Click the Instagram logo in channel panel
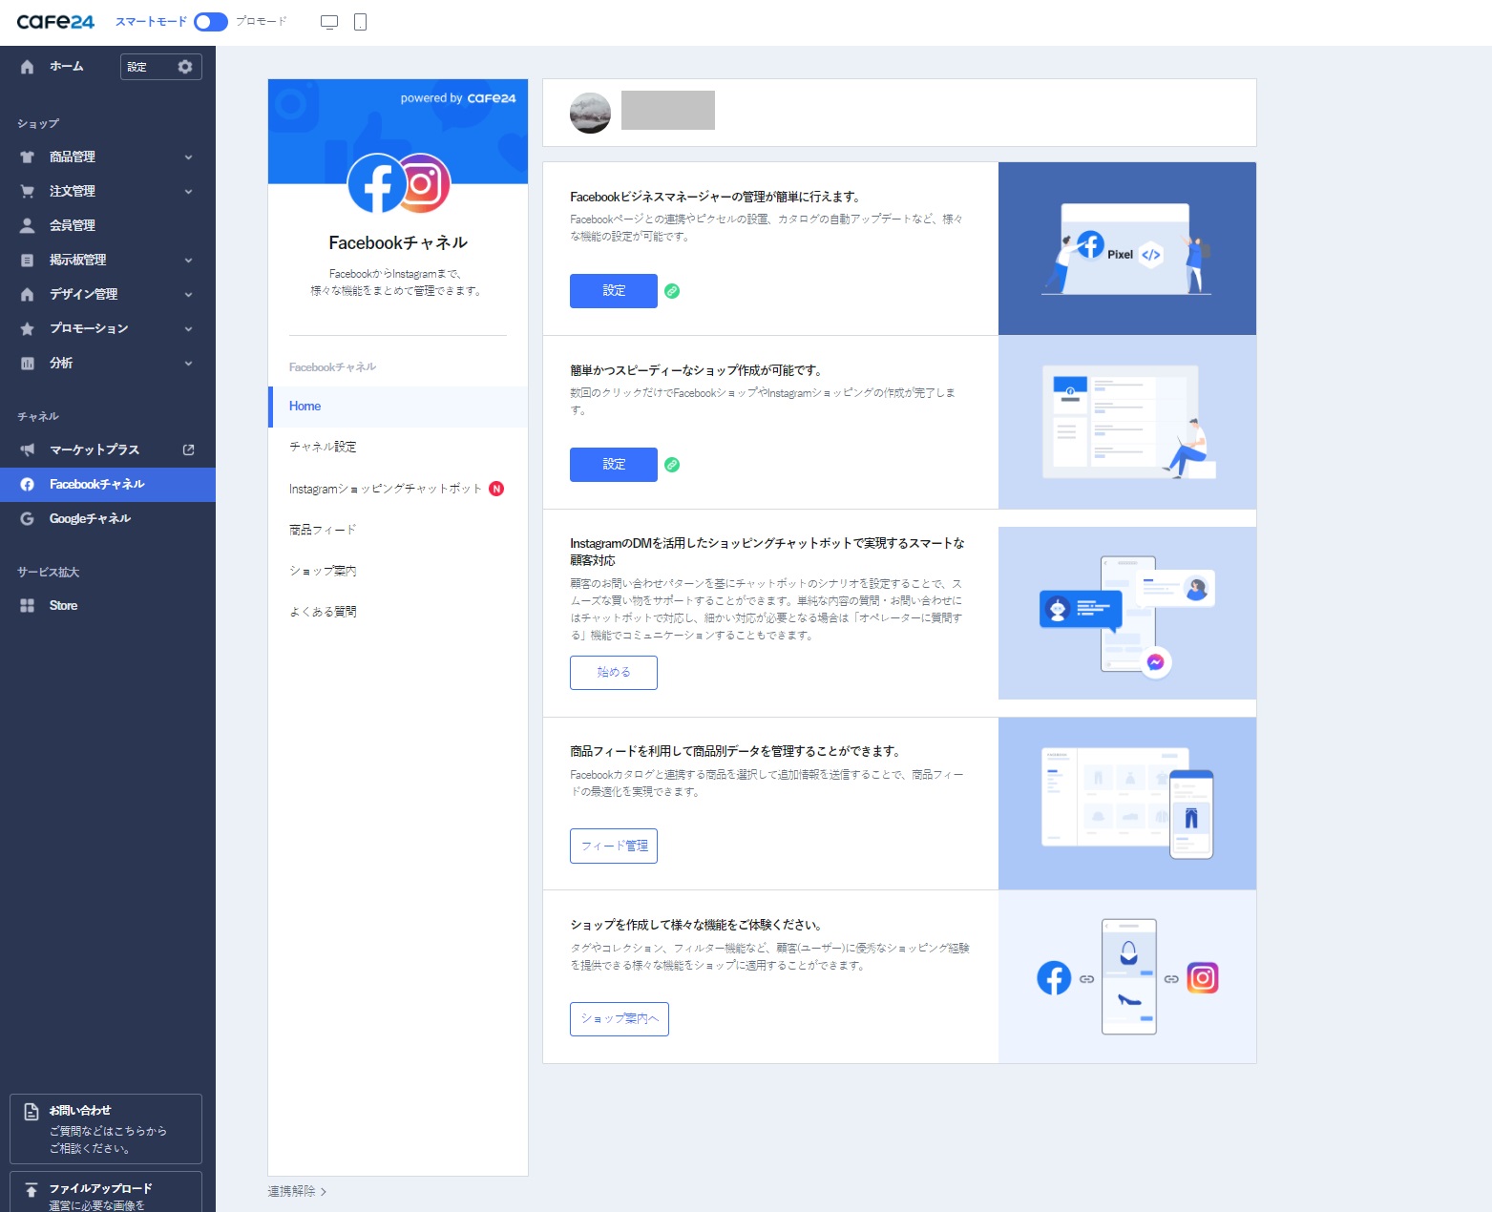 click(424, 181)
